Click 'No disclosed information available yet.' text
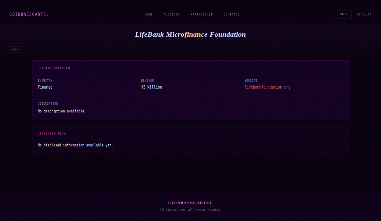This screenshot has height=221, width=381. tap(75, 145)
